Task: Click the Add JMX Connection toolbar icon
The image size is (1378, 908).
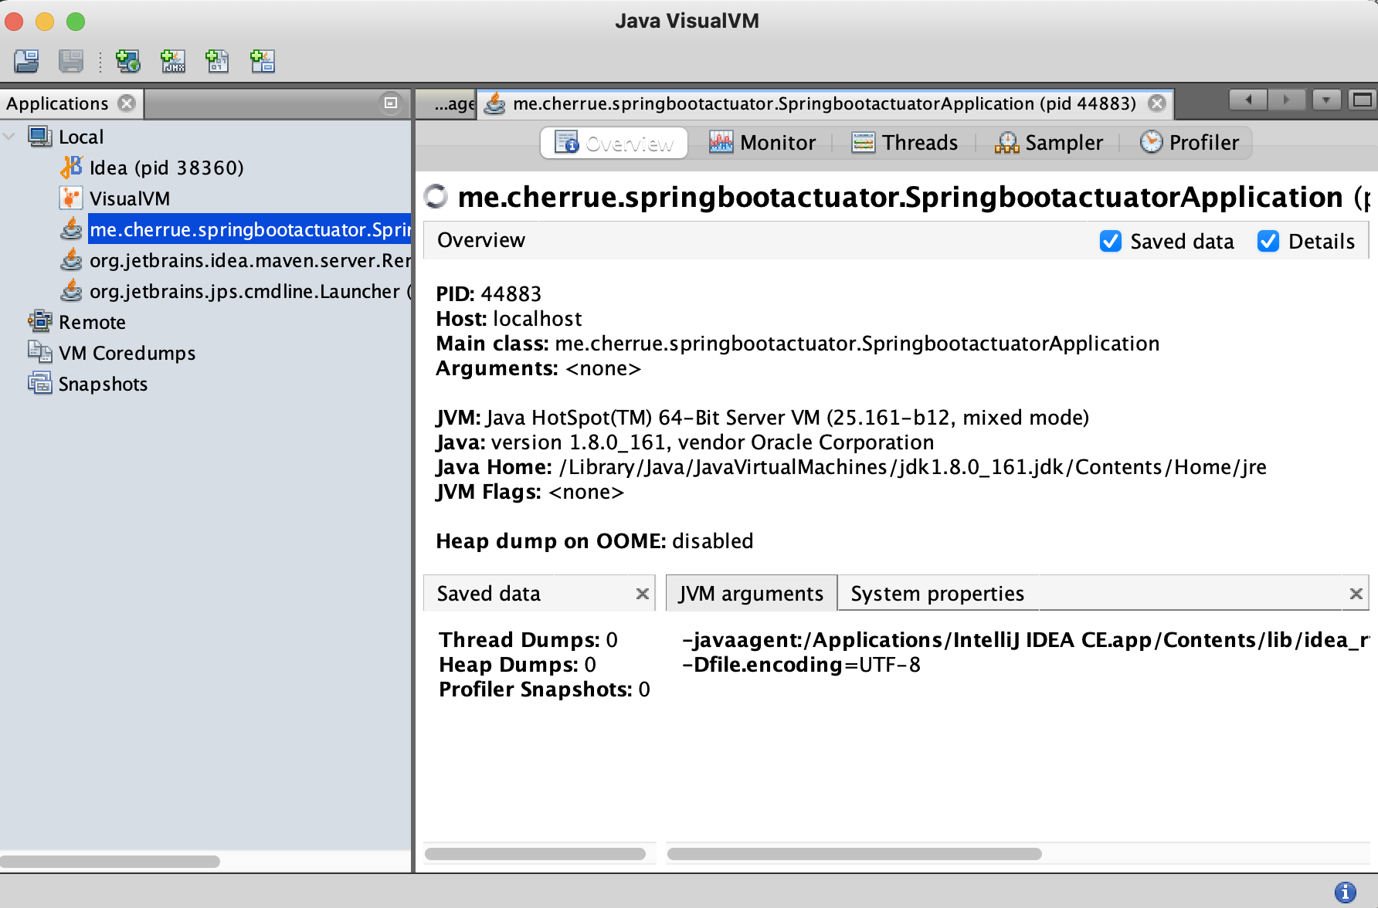Action: tap(172, 61)
